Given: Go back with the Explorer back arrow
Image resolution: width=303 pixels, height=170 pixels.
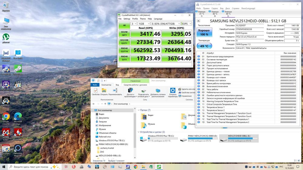Looking at the screenshot, I should (x=94, y=104).
